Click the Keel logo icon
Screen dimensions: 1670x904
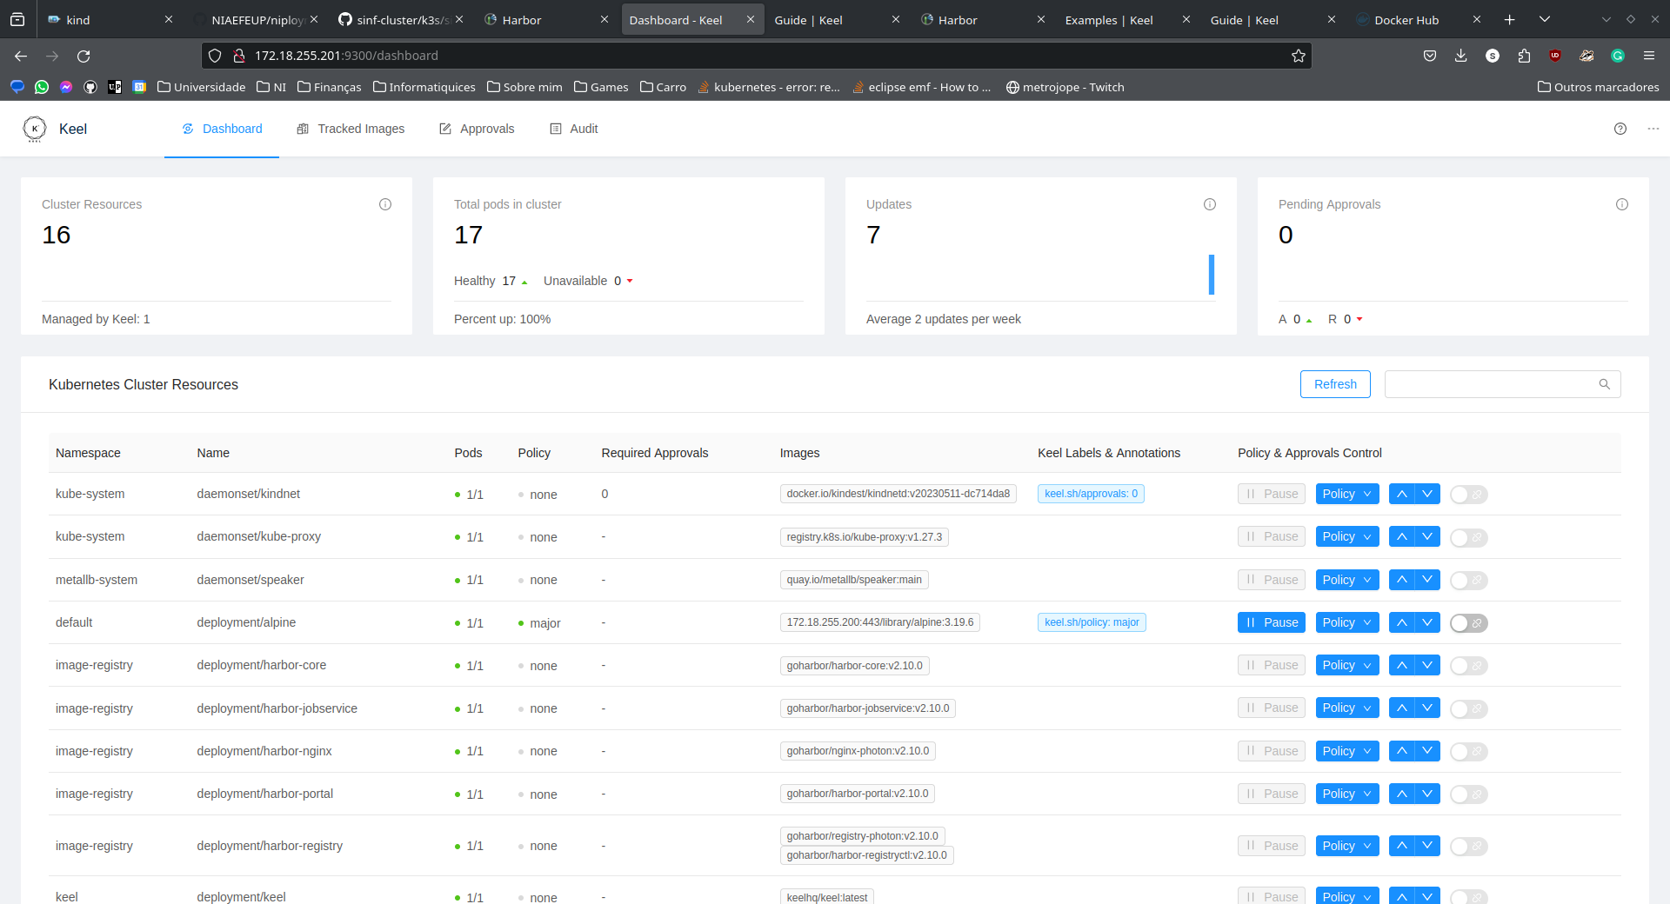point(35,129)
